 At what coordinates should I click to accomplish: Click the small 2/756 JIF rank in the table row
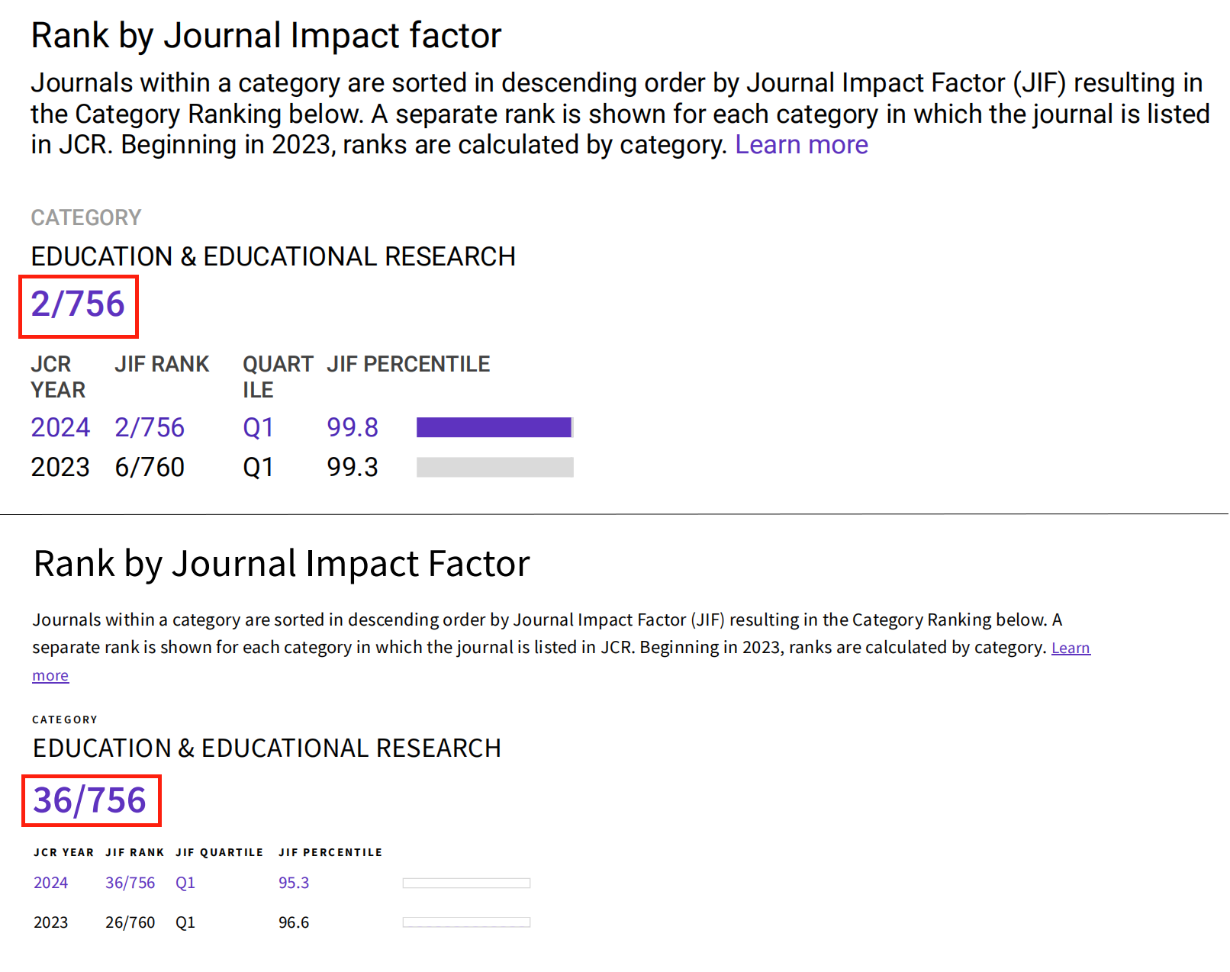(150, 427)
